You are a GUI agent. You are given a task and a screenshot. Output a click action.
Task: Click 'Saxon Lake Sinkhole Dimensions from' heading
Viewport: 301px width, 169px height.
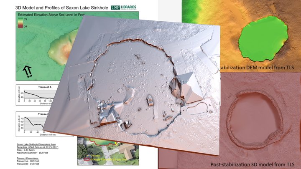(x=36, y=144)
